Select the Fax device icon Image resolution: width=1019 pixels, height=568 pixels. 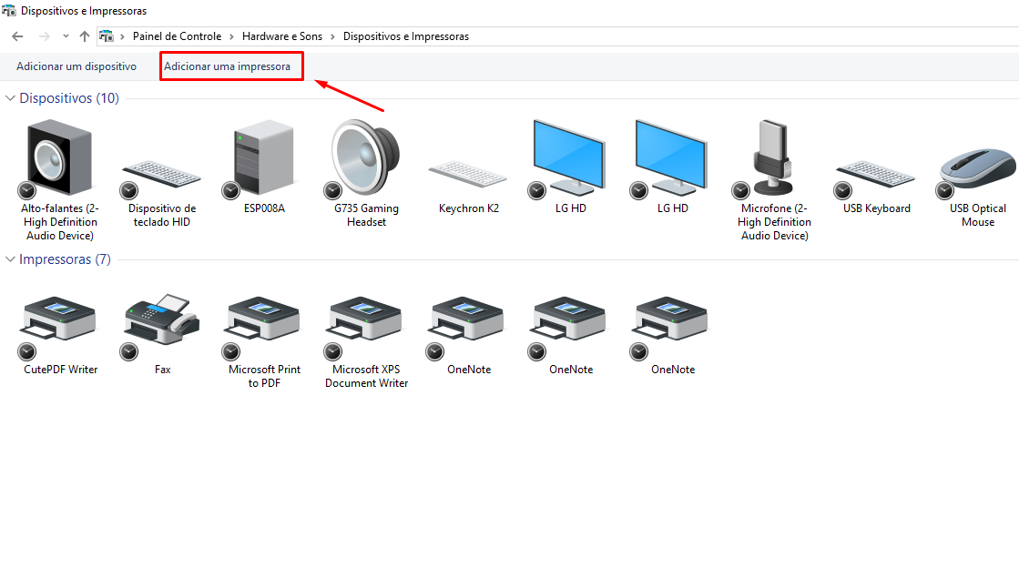coord(161,320)
